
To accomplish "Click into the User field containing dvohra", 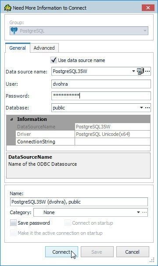I will pos(101,84).
